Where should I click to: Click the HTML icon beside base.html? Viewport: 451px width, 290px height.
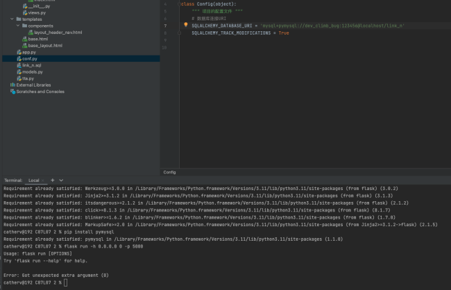tap(25, 39)
